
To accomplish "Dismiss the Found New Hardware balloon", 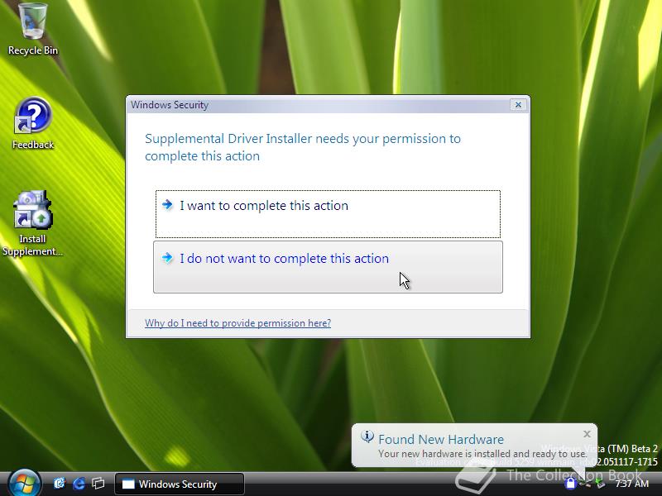I will tap(587, 433).
